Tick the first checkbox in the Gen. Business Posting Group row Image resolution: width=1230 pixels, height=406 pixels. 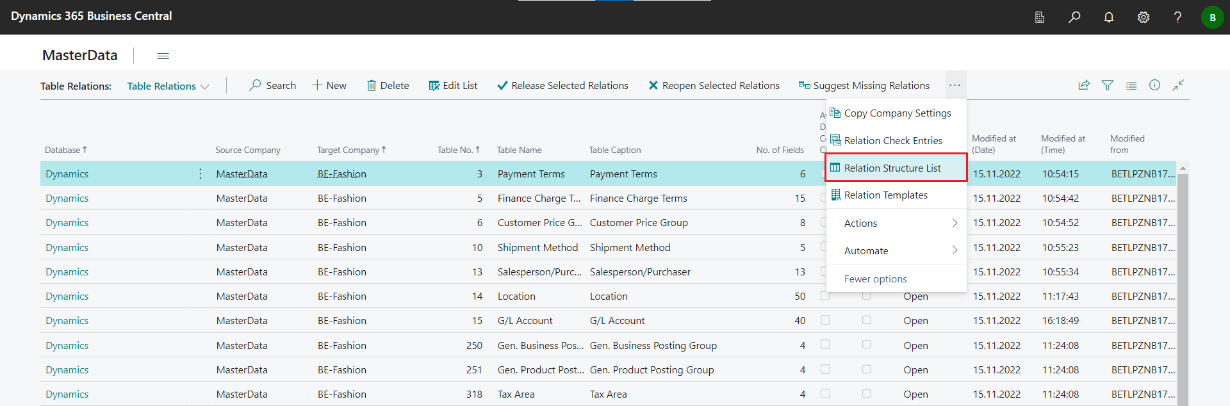tap(825, 345)
